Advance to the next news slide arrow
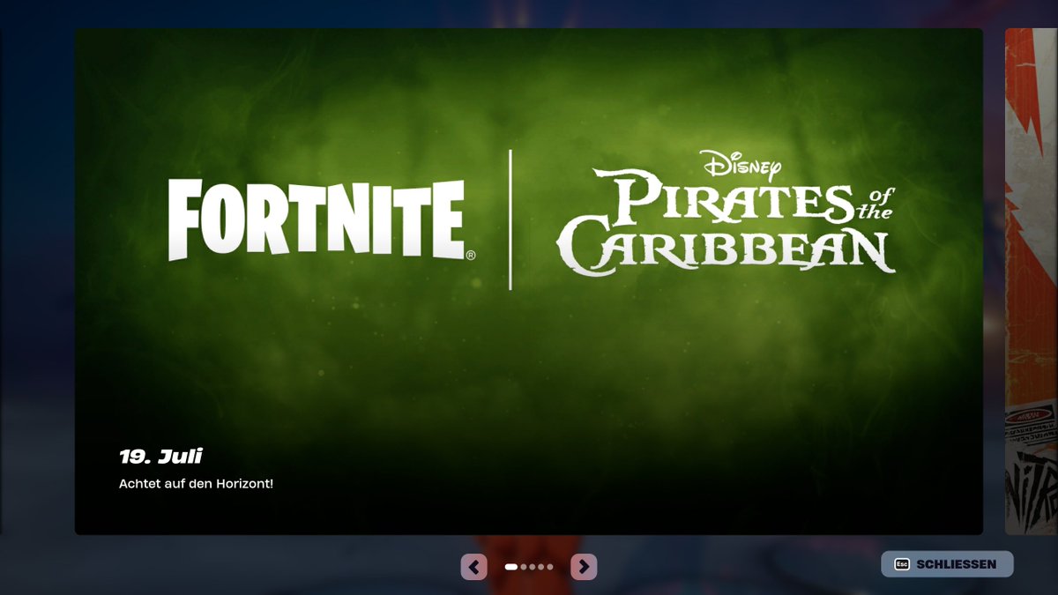The image size is (1058, 595). tap(584, 567)
